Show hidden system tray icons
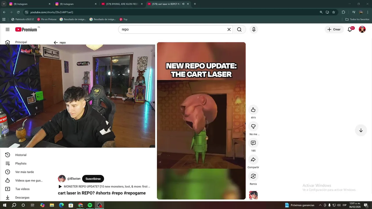The height and width of the screenshot is (209, 372). 320,205
